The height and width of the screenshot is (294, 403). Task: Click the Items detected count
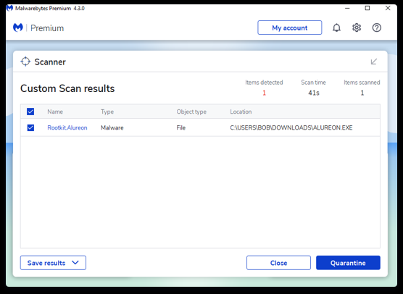265,93
